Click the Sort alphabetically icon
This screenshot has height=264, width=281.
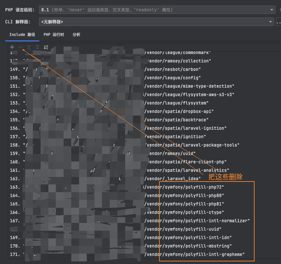[46, 47]
